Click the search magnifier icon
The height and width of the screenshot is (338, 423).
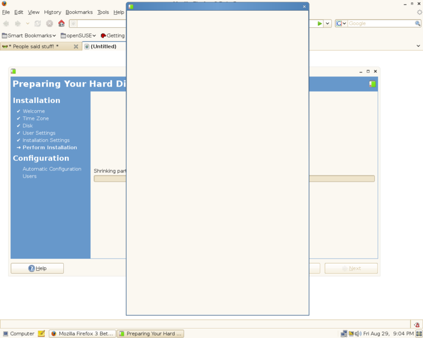click(x=417, y=23)
